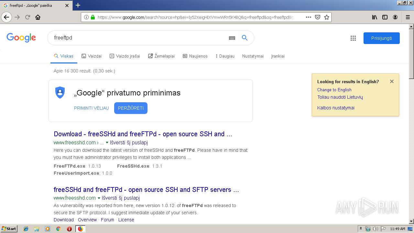The height and width of the screenshot is (233, 414).
Task: Translate first result via Išversti šį puslapį
Action: [129, 142]
